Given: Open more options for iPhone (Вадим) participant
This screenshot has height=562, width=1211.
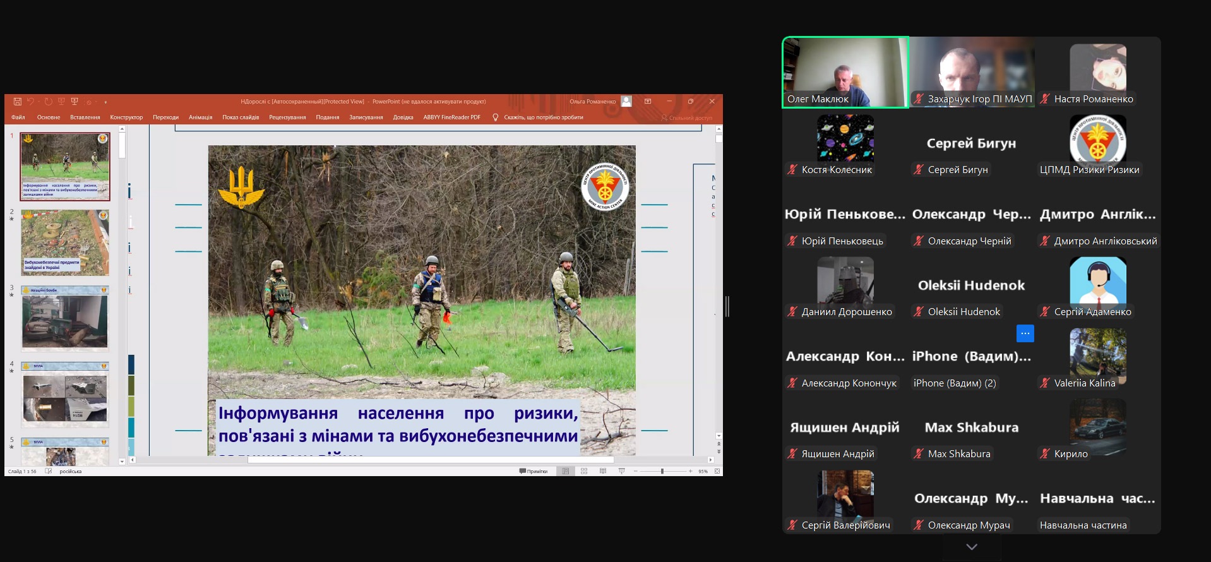Looking at the screenshot, I should pos(1025,333).
